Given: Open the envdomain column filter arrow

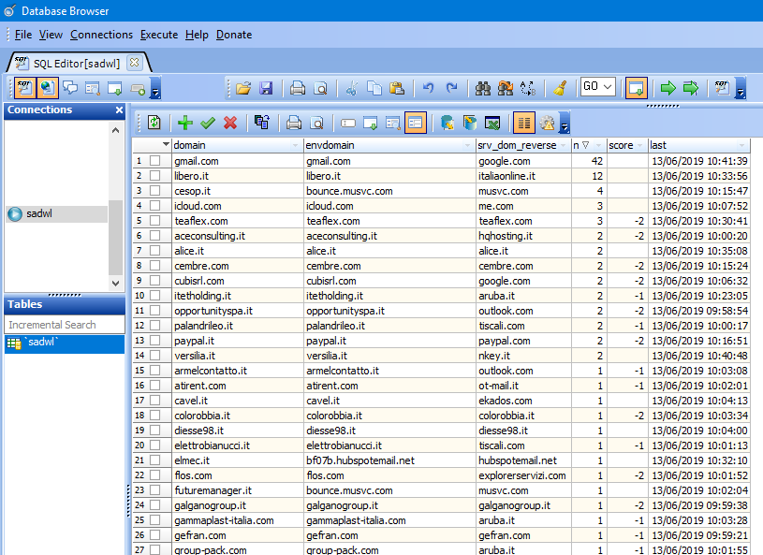Looking at the screenshot, I should pos(467,145).
